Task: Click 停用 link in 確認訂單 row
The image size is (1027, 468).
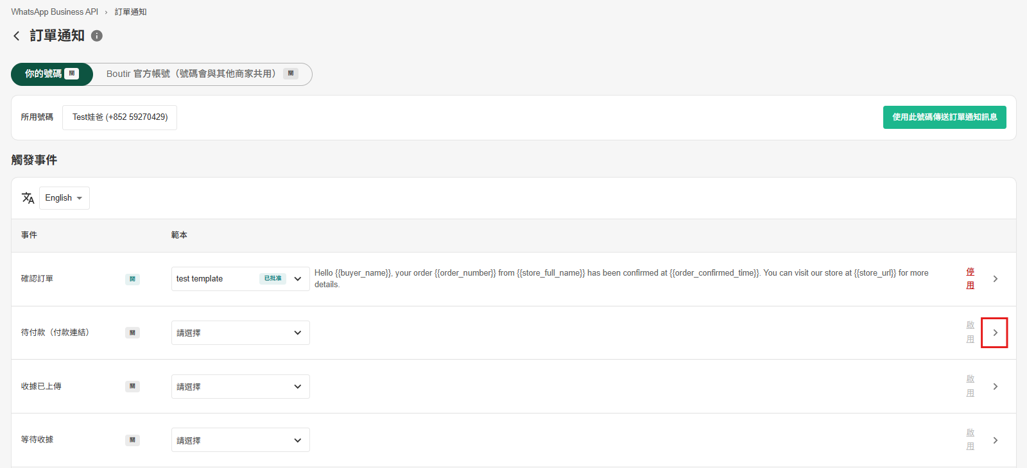Action: [x=971, y=279]
